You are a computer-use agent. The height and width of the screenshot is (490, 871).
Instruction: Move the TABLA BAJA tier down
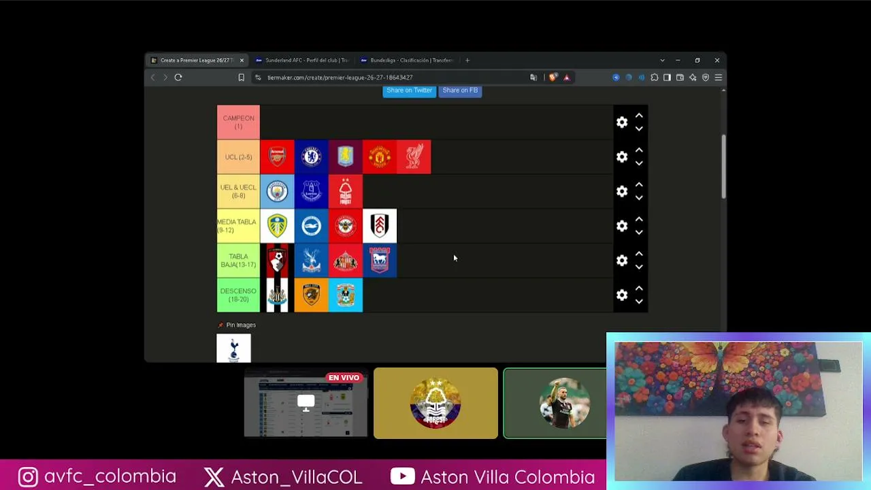point(639,267)
